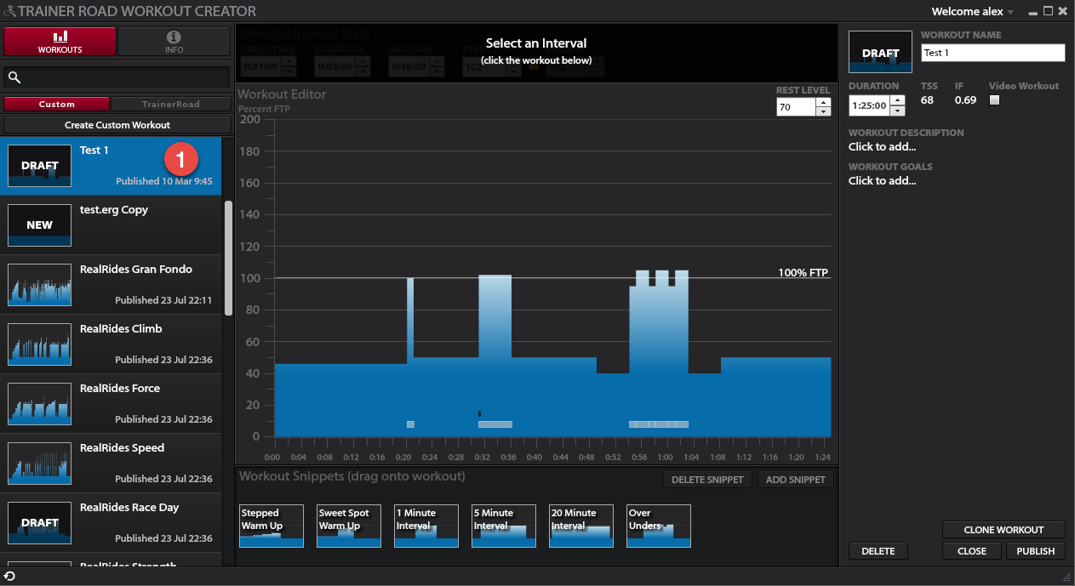Open the RealRides Gran Fondo workout
The image size is (1075, 586).
click(x=111, y=285)
